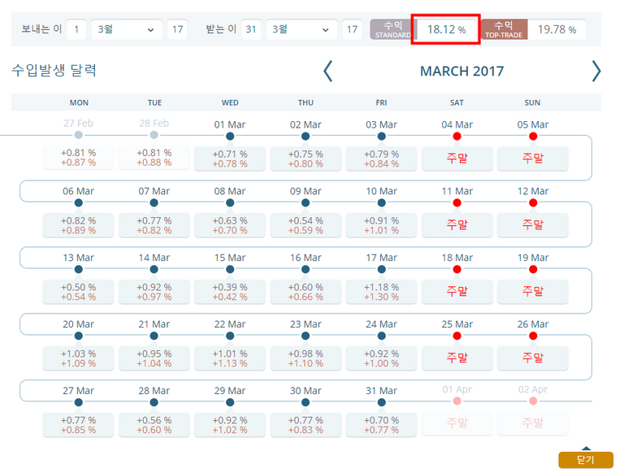Click the red 04 Mar weekend dot
Image resolution: width=624 pixels, height=473 pixels.
pos(457,135)
